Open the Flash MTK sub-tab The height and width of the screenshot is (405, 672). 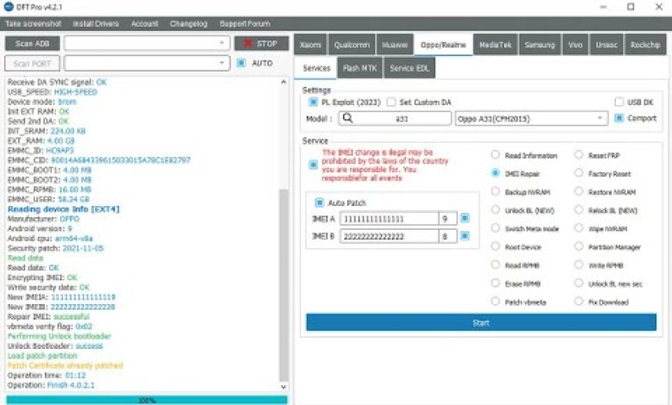click(x=360, y=68)
